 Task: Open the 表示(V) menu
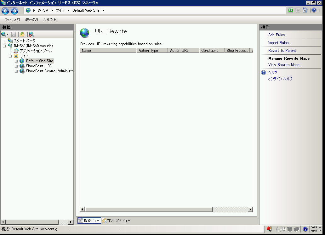point(31,20)
